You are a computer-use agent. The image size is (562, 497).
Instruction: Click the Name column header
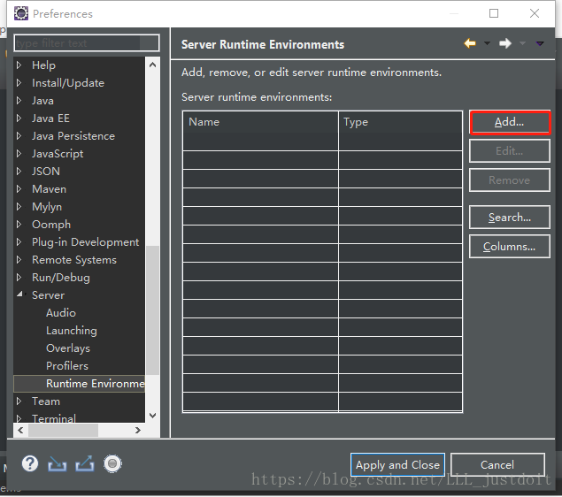(260, 122)
